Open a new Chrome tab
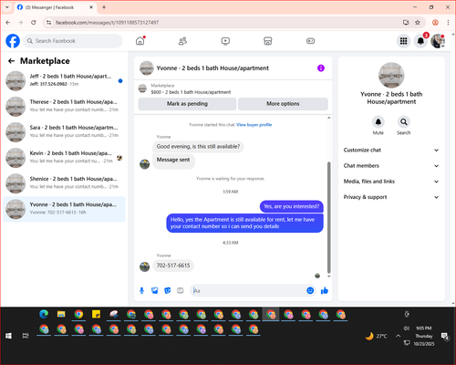The width and height of the screenshot is (456, 365). pos(104,7)
